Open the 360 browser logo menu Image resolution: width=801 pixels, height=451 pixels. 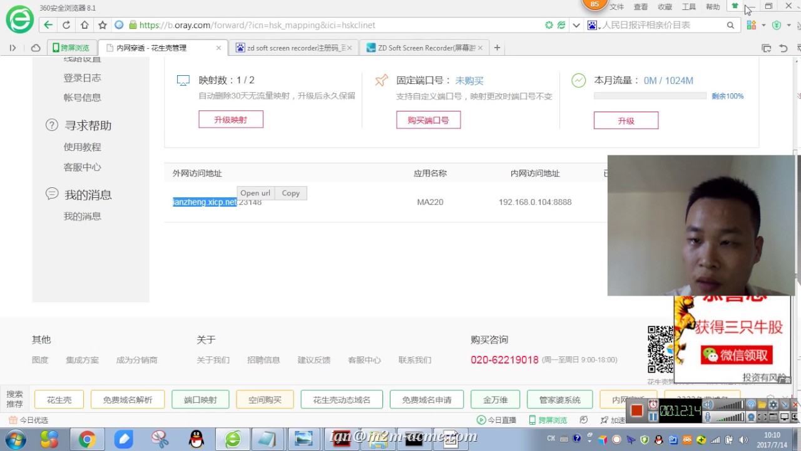click(x=19, y=20)
